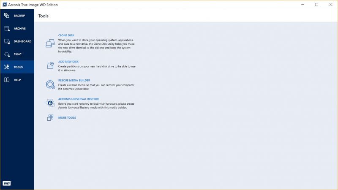
Task: Click the Add New Disk description text
Action: coord(97,68)
